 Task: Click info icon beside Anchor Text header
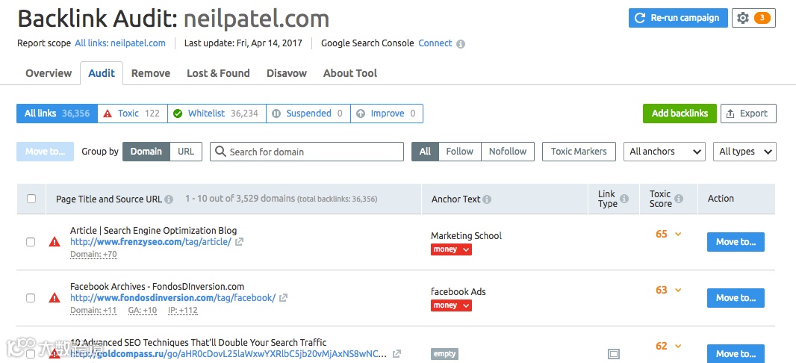pos(487,199)
